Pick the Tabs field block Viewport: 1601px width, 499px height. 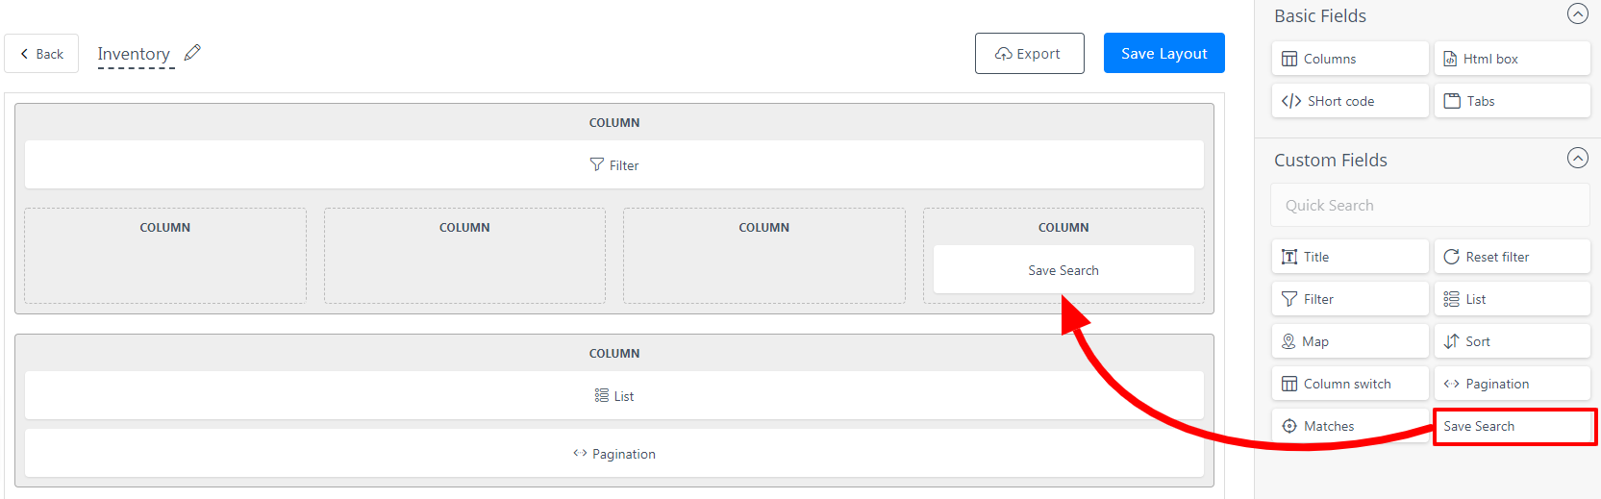pos(1512,101)
